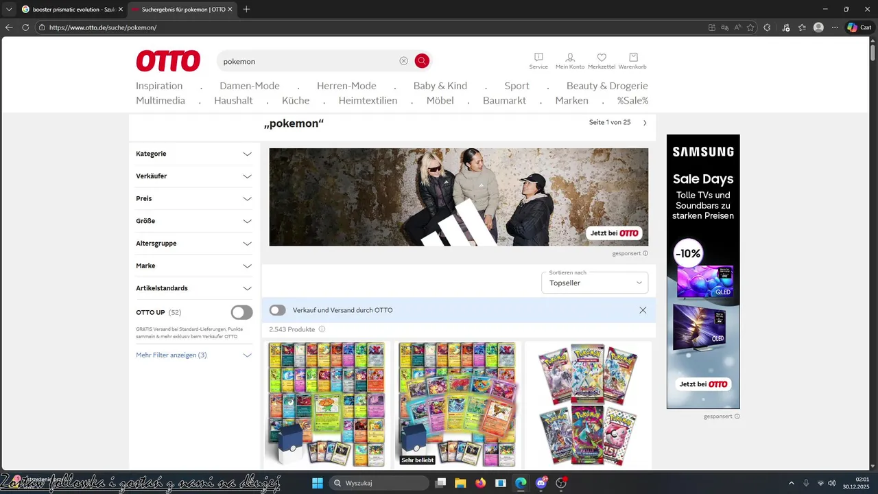Open the Merkzettel wishlist heart
Screen dimensions: 878x494
click(602, 61)
